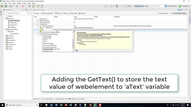The width and height of the screenshot is (191, 107).
Task: Open Word from the taskbar
Action: (56, 105)
